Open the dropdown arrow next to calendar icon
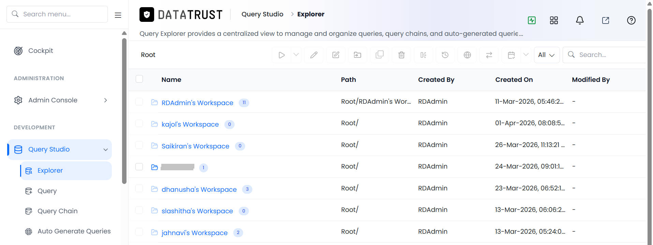Viewport: 653px width, 245px height. coord(526,55)
